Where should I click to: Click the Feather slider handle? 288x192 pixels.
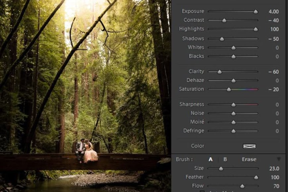click(x=257, y=177)
